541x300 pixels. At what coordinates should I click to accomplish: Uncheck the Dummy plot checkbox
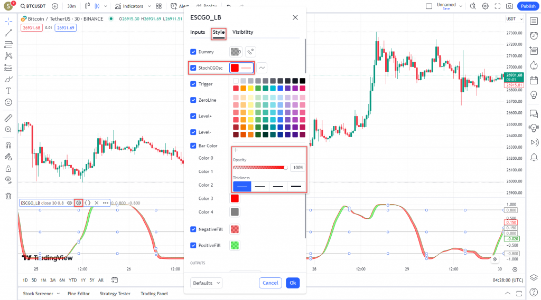click(193, 52)
